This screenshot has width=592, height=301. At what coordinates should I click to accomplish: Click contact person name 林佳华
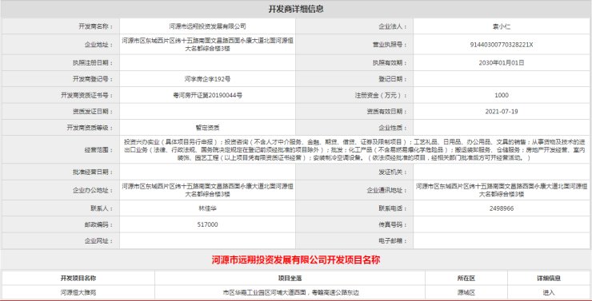[x=207, y=208]
